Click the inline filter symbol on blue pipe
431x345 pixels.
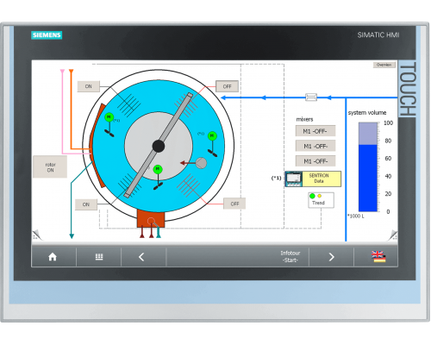point(311,97)
